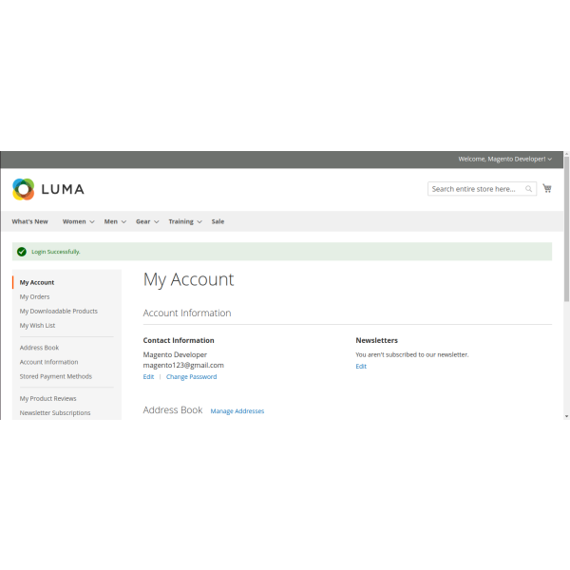
Task: Open the Sale menu item
Action: (218, 221)
